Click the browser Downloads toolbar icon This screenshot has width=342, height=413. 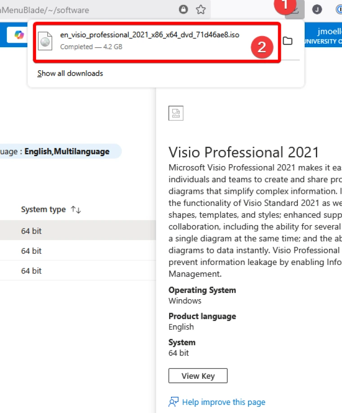[x=294, y=10]
